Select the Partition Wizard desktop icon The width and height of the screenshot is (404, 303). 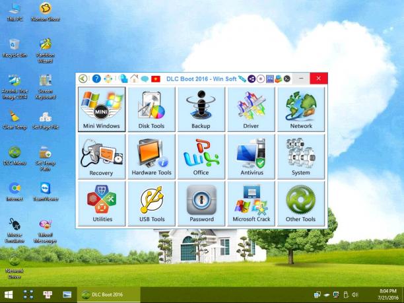[x=46, y=51]
